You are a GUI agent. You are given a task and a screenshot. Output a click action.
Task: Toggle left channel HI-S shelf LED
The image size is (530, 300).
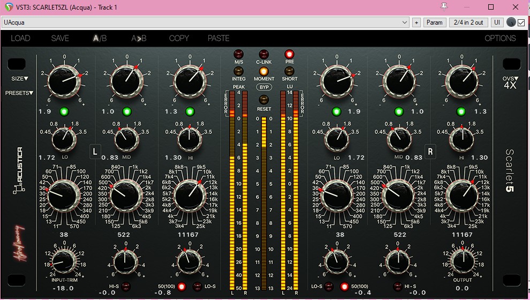(x=126, y=287)
